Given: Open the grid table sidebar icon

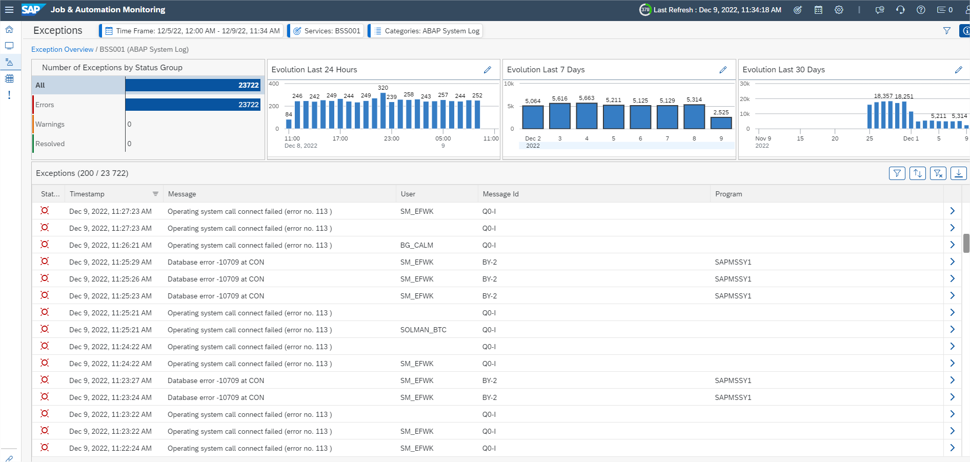Looking at the screenshot, I should (9, 79).
